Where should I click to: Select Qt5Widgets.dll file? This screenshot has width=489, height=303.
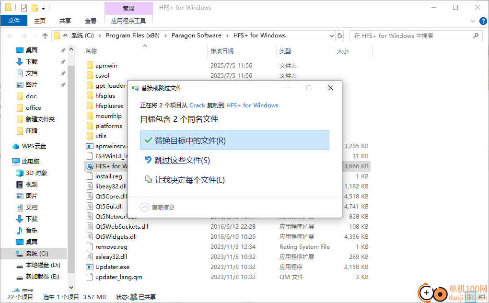pos(116,237)
